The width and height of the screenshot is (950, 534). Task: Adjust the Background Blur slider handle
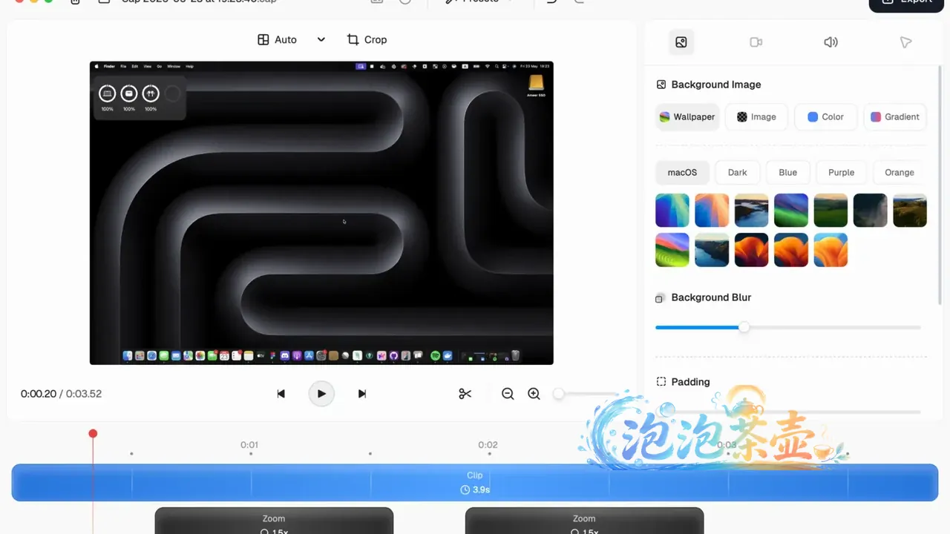click(744, 327)
